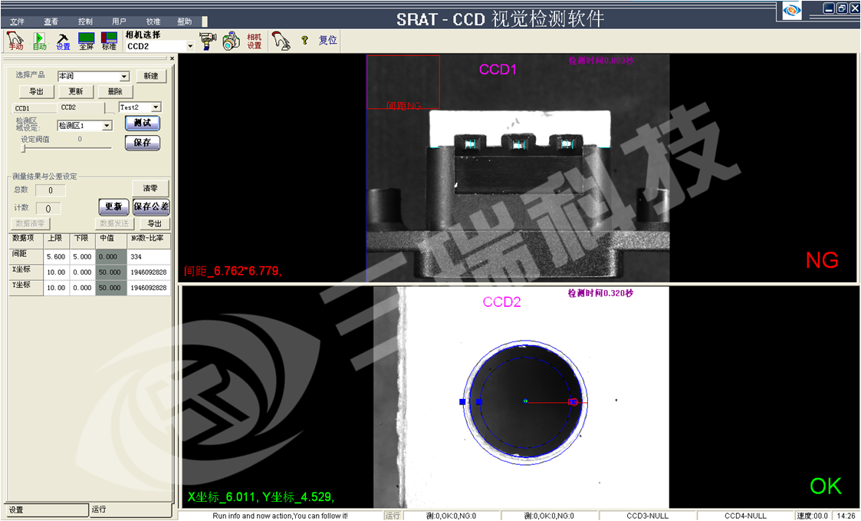Start automatic mode (自动) icon
The height and width of the screenshot is (521, 861).
40,41
